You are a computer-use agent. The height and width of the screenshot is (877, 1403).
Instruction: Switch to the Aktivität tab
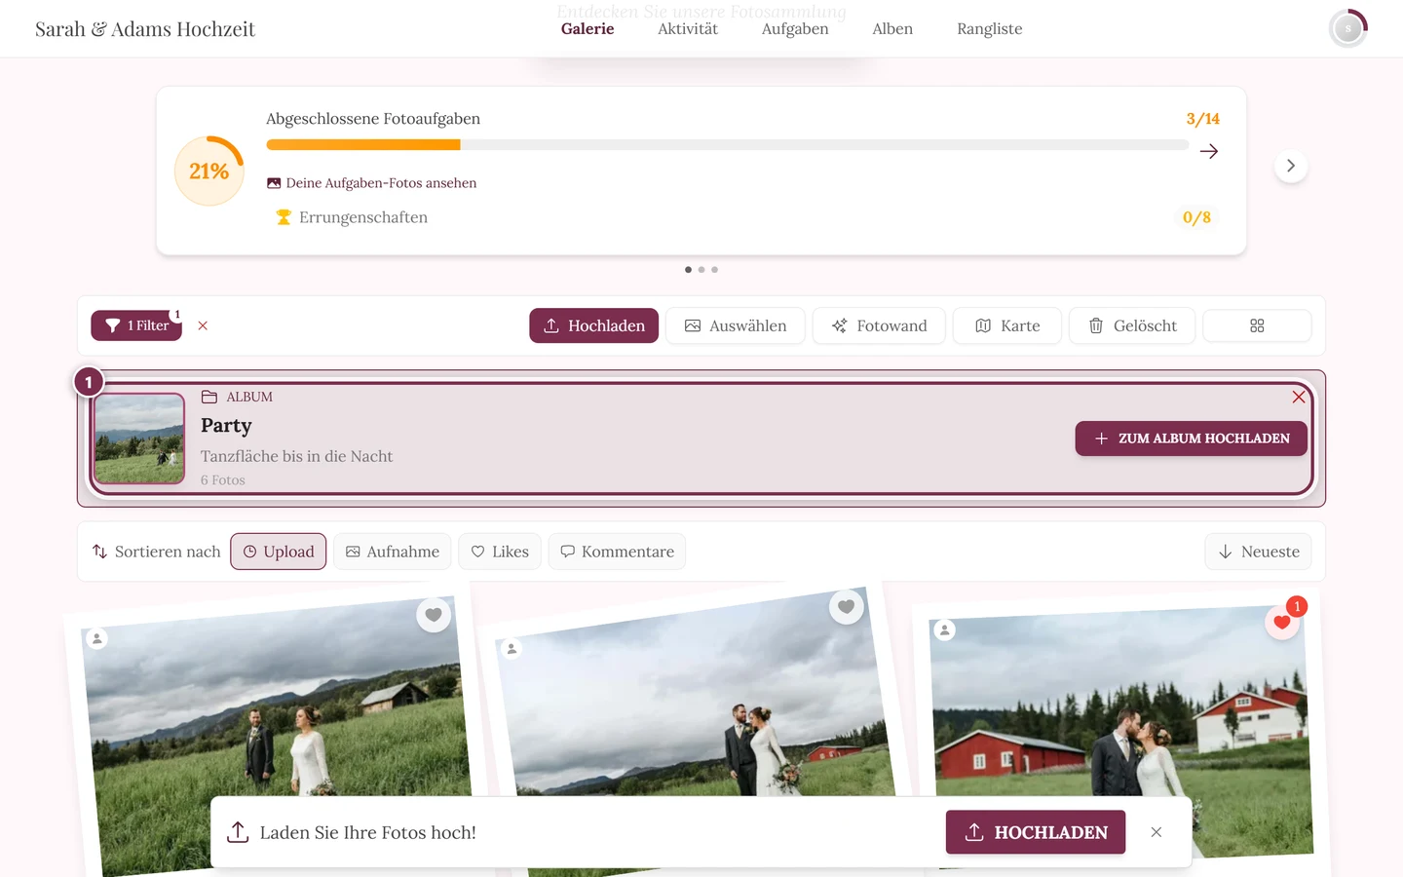tap(688, 29)
